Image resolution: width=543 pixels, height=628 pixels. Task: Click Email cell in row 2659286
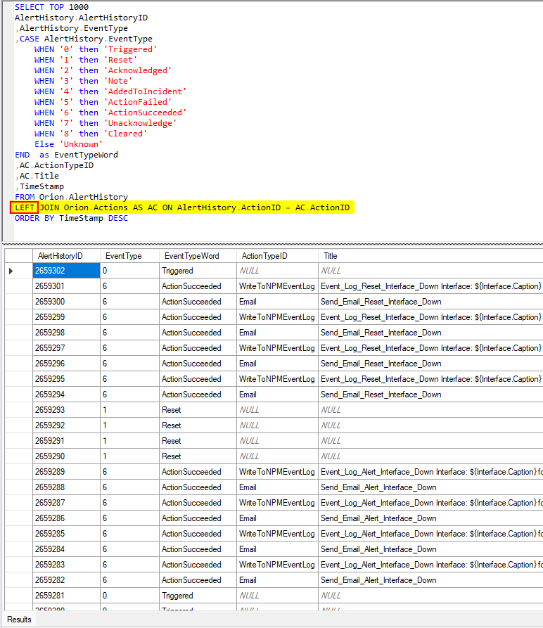pyautogui.click(x=277, y=518)
